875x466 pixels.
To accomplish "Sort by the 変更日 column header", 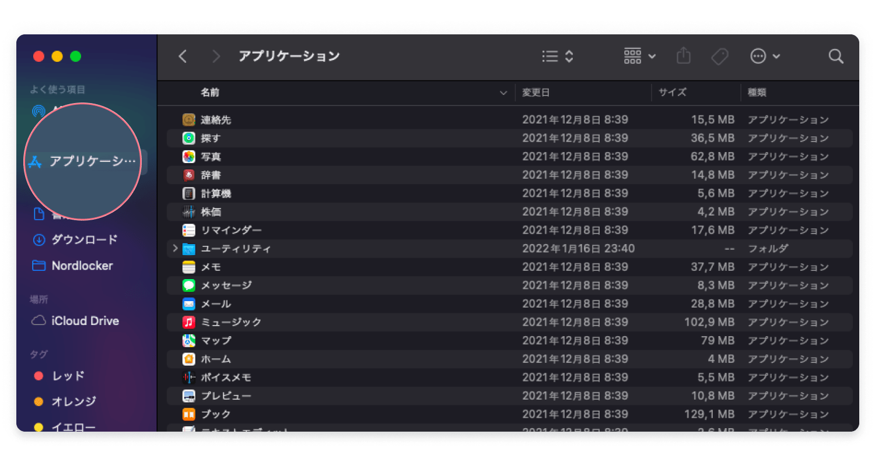I will [535, 93].
